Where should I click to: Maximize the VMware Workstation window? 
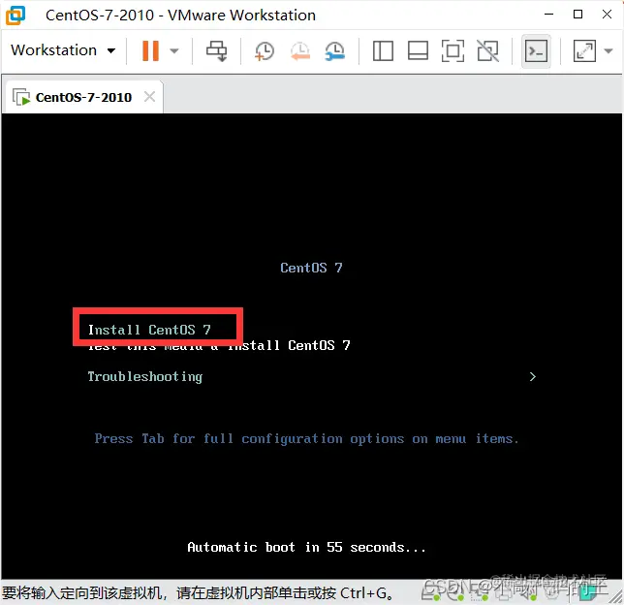point(577,15)
